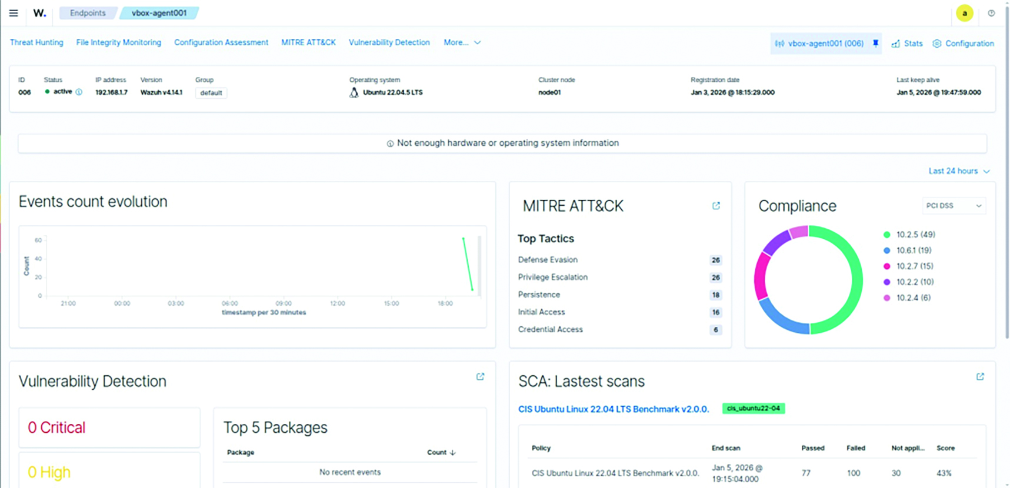Open the CIS Ubuntu Linux Benchmark link
The height and width of the screenshot is (488, 1010).
pos(613,409)
